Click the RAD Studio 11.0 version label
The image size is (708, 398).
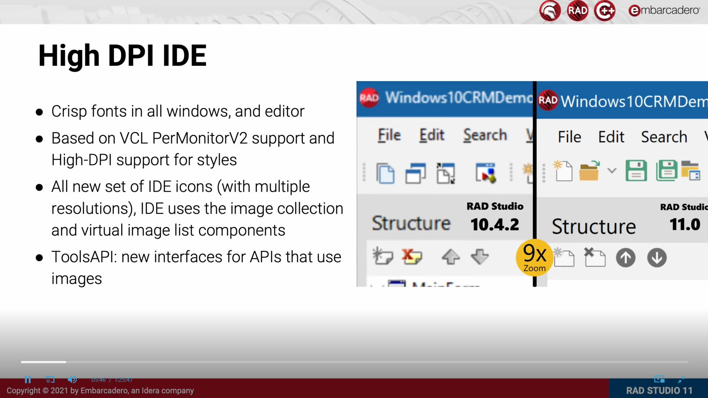[684, 218]
